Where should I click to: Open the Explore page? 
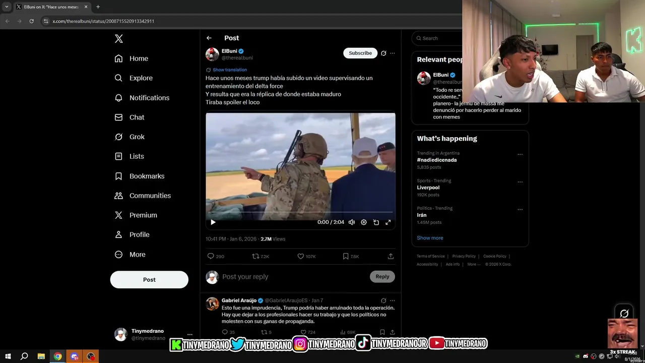coord(134,78)
